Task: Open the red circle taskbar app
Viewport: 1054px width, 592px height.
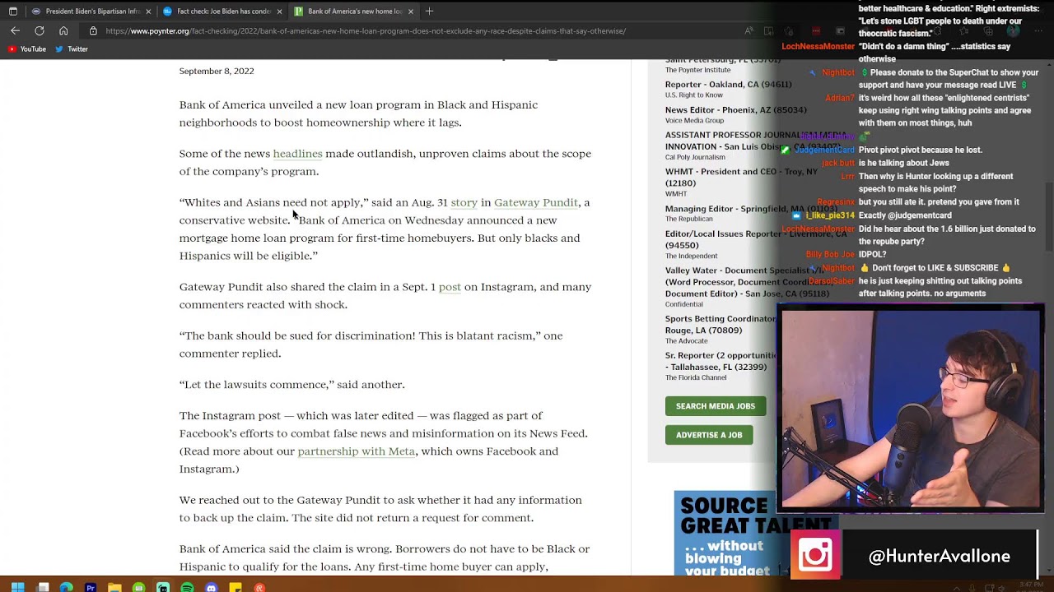Action: tap(259, 587)
